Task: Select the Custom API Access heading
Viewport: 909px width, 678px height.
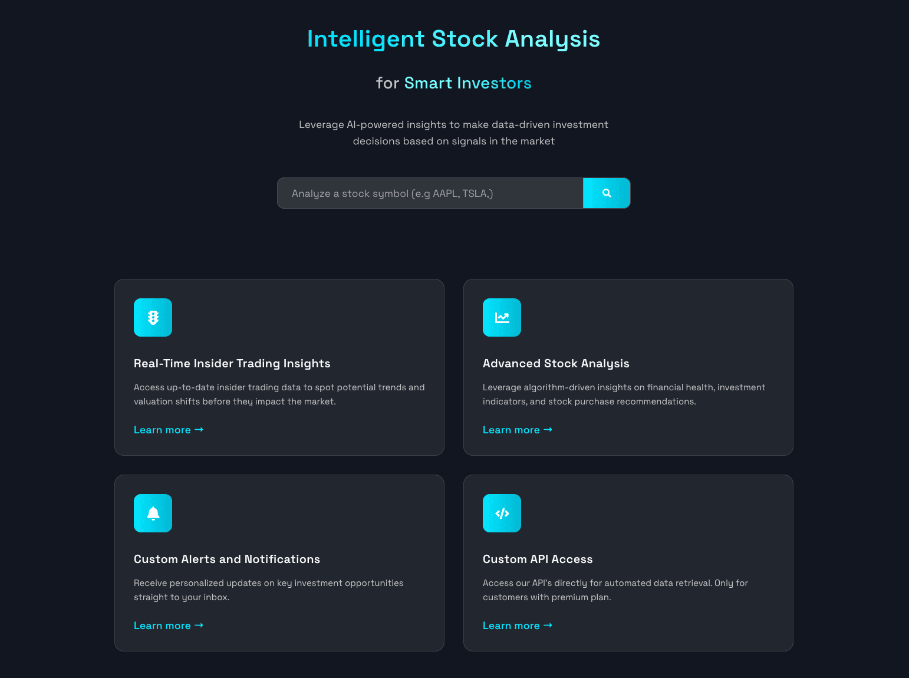Action: click(x=538, y=559)
